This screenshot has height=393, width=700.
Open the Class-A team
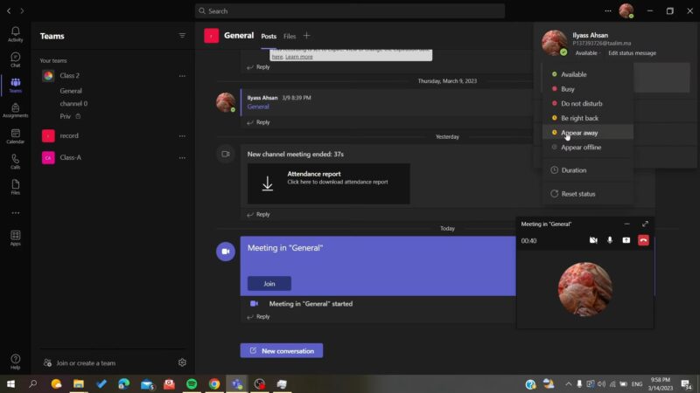point(71,157)
